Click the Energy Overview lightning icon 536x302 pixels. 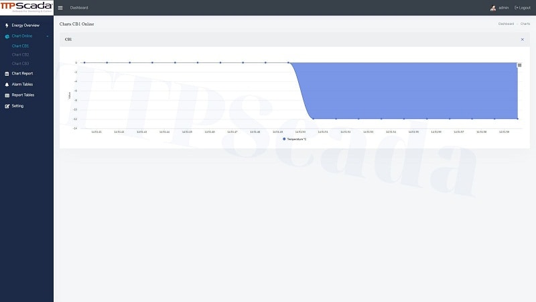click(x=7, y=26)
